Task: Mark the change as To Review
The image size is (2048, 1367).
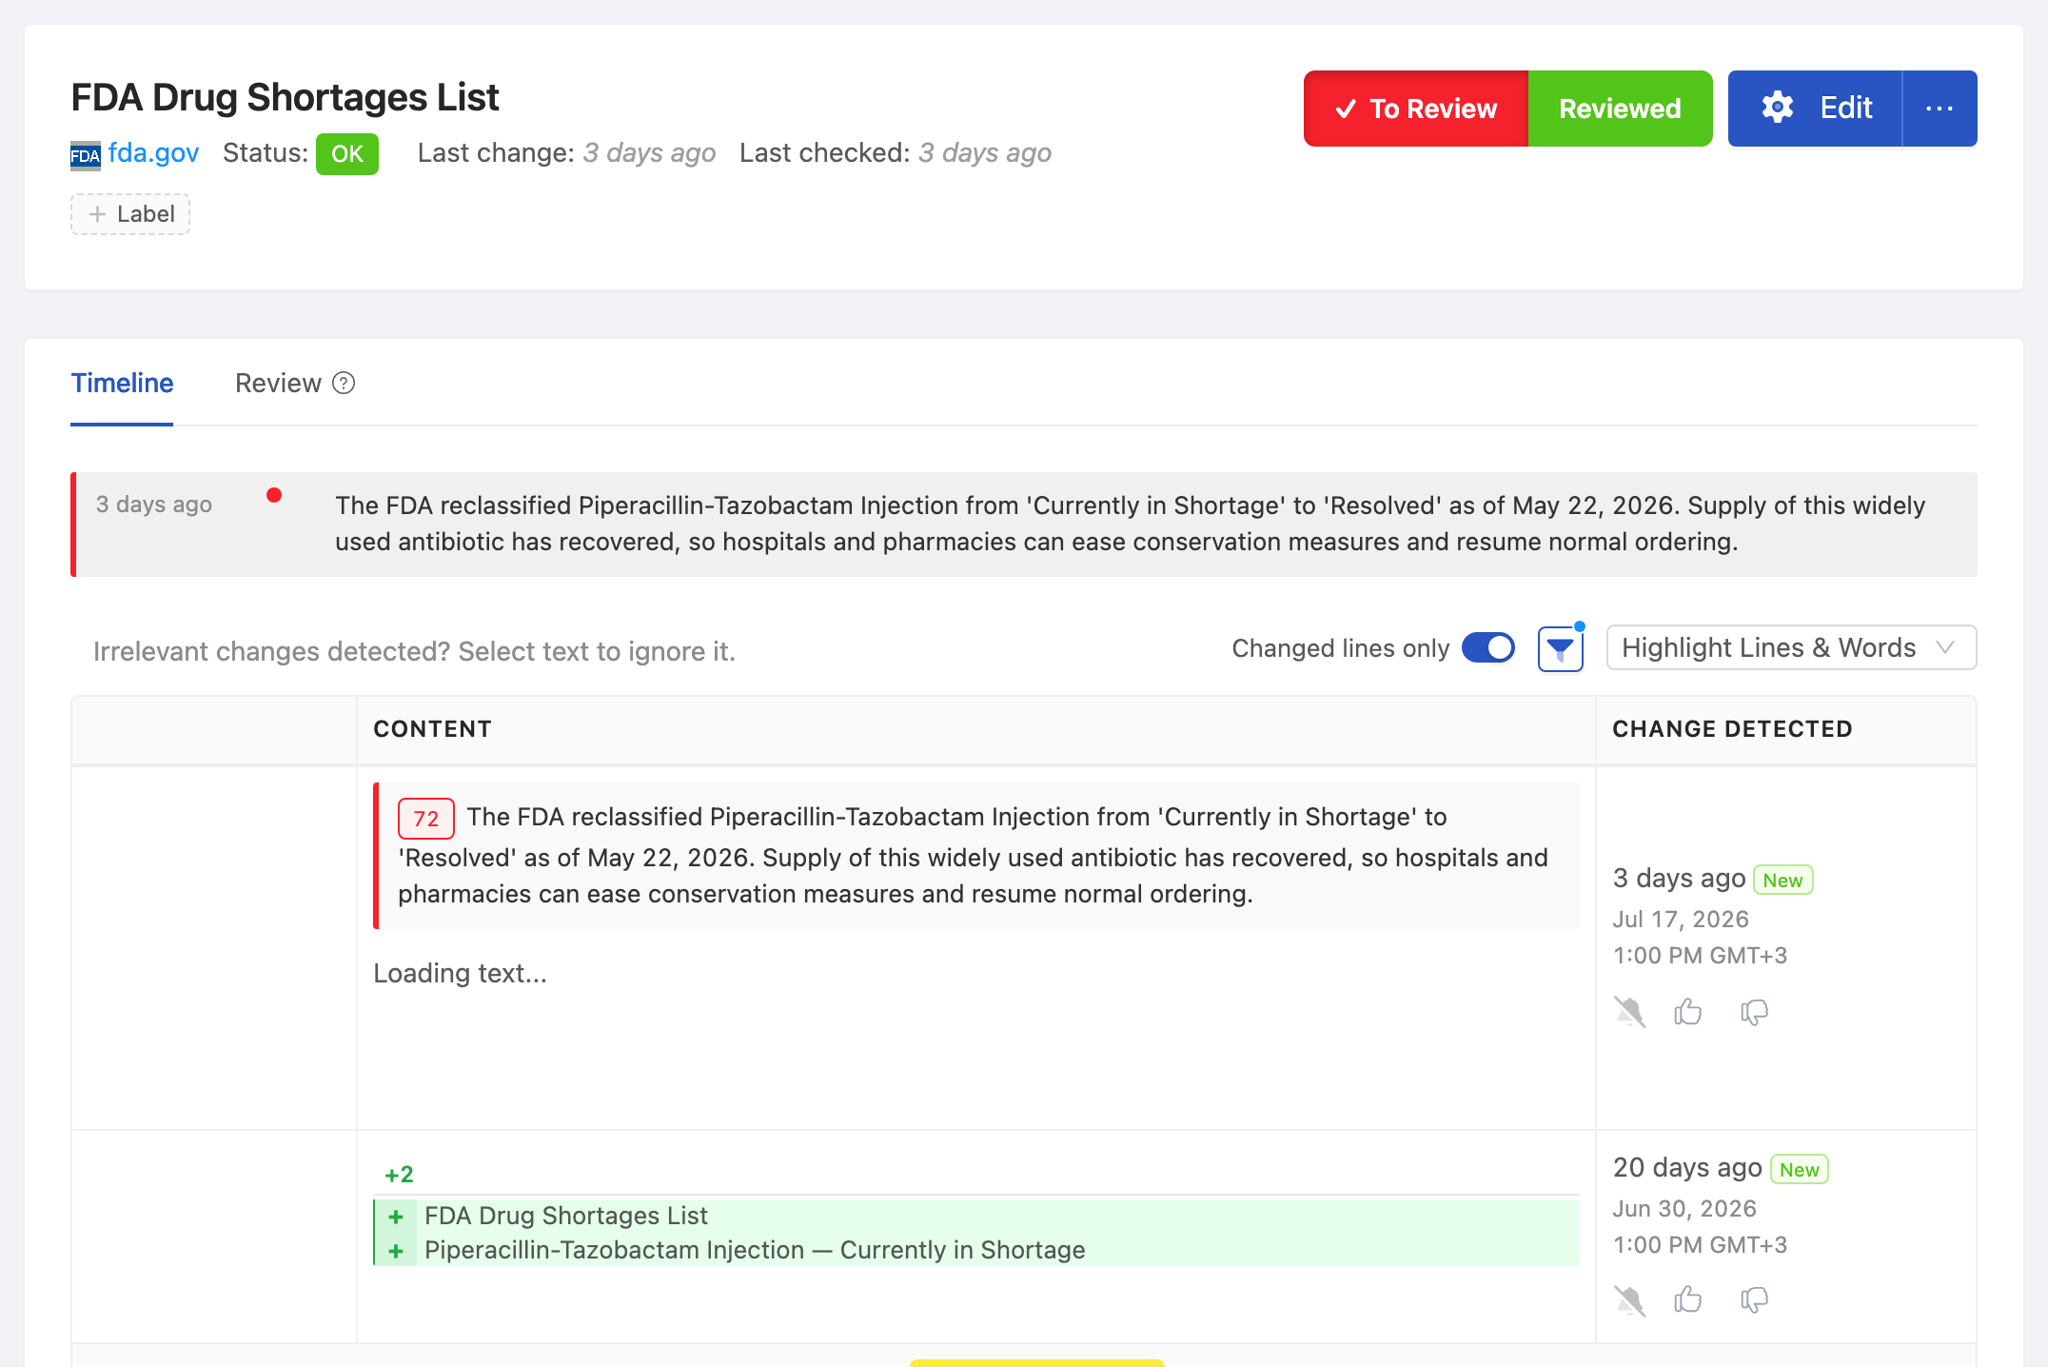Action: click(x=1416, y=109)
